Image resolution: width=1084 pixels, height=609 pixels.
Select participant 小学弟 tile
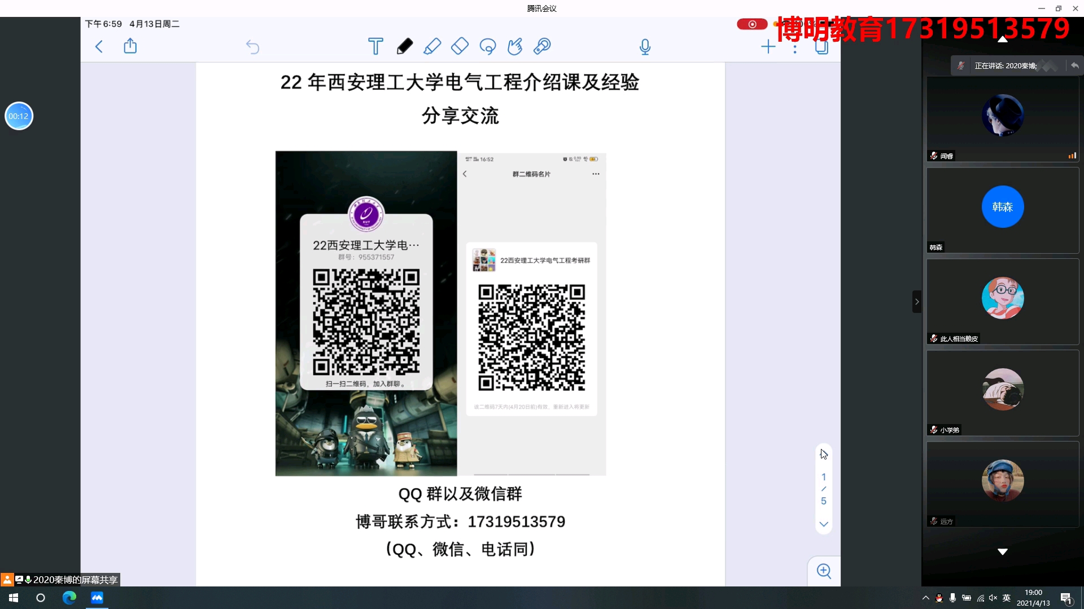(x=1003, y=393)
